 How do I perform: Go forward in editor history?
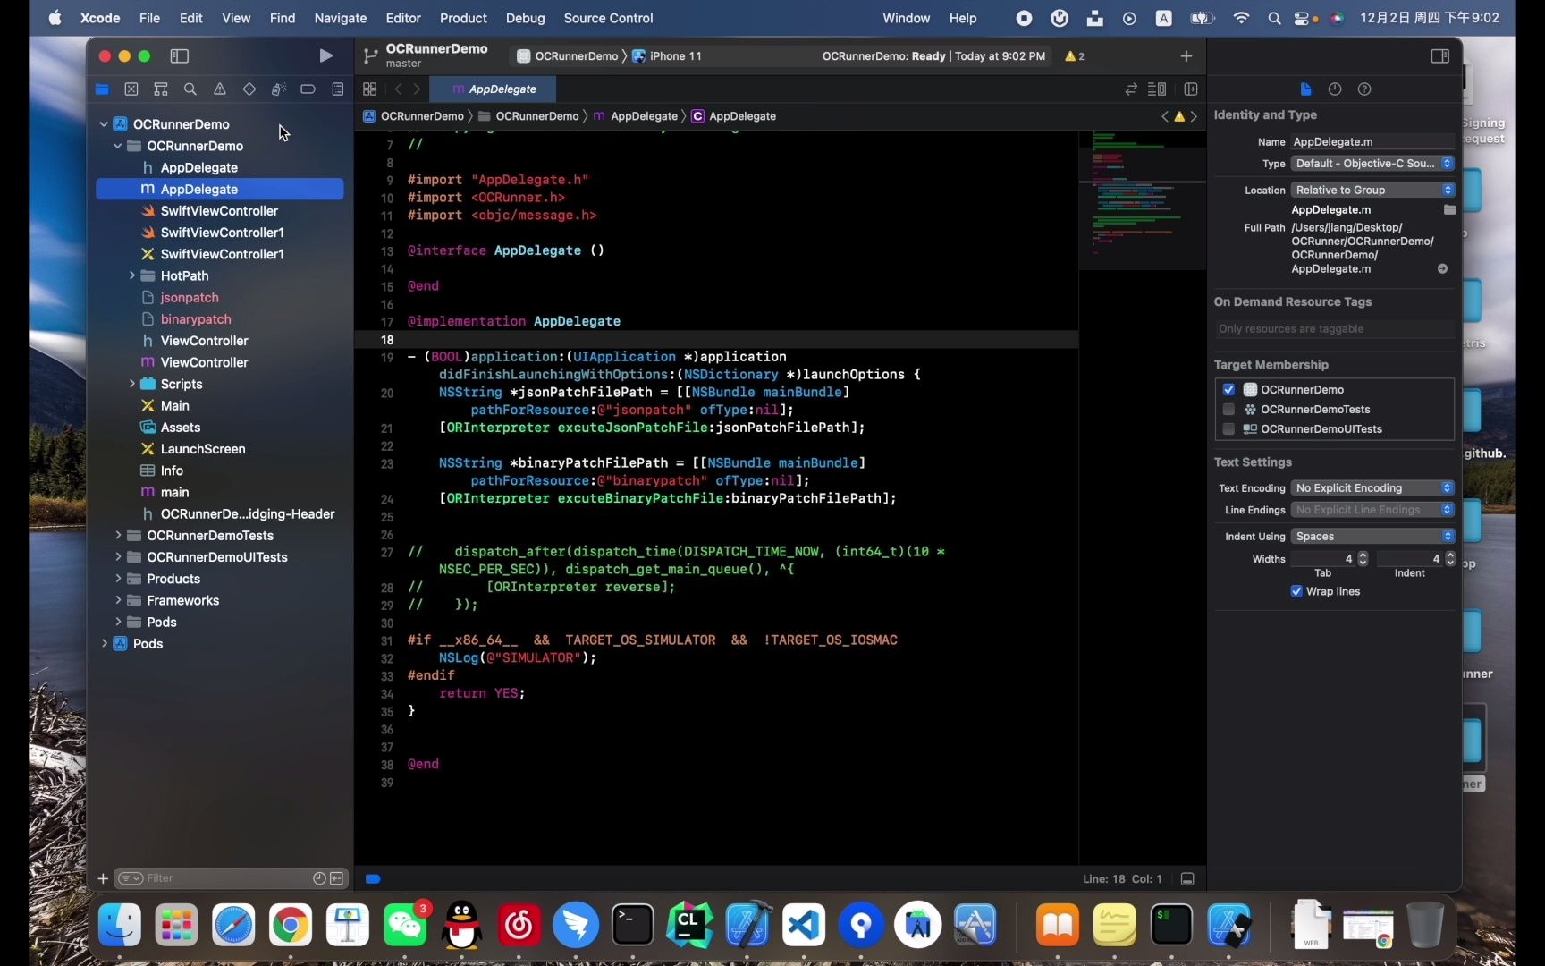coord(417,89)
